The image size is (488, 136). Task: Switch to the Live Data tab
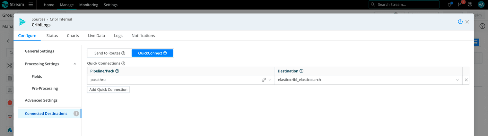(x=96, y=36)
